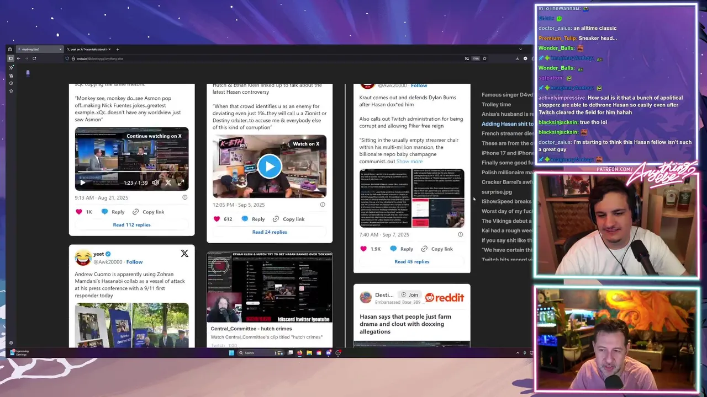
Task: Select the IShowSpeed breaks sidebar entry
Action: tap(506, 201)
